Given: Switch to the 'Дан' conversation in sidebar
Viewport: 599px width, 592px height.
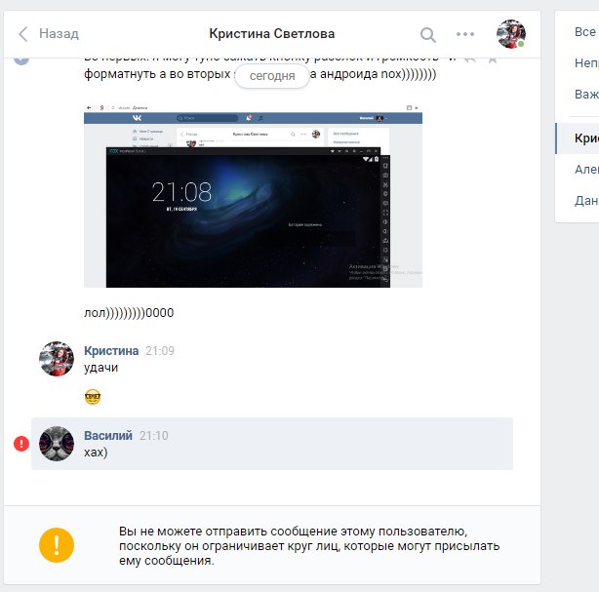Looking at the screenshot, I should pos(585,200).
